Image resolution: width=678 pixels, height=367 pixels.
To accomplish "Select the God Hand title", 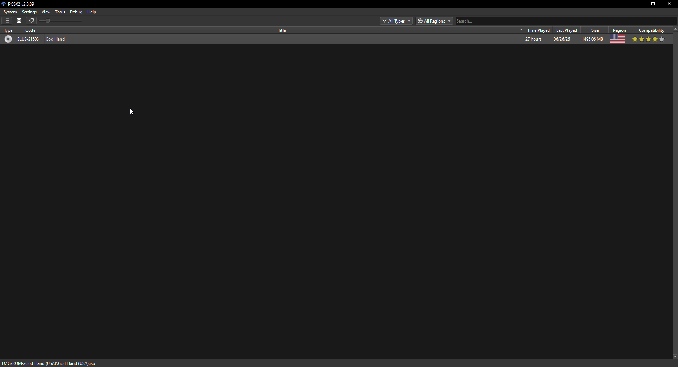I will point(55,39).
